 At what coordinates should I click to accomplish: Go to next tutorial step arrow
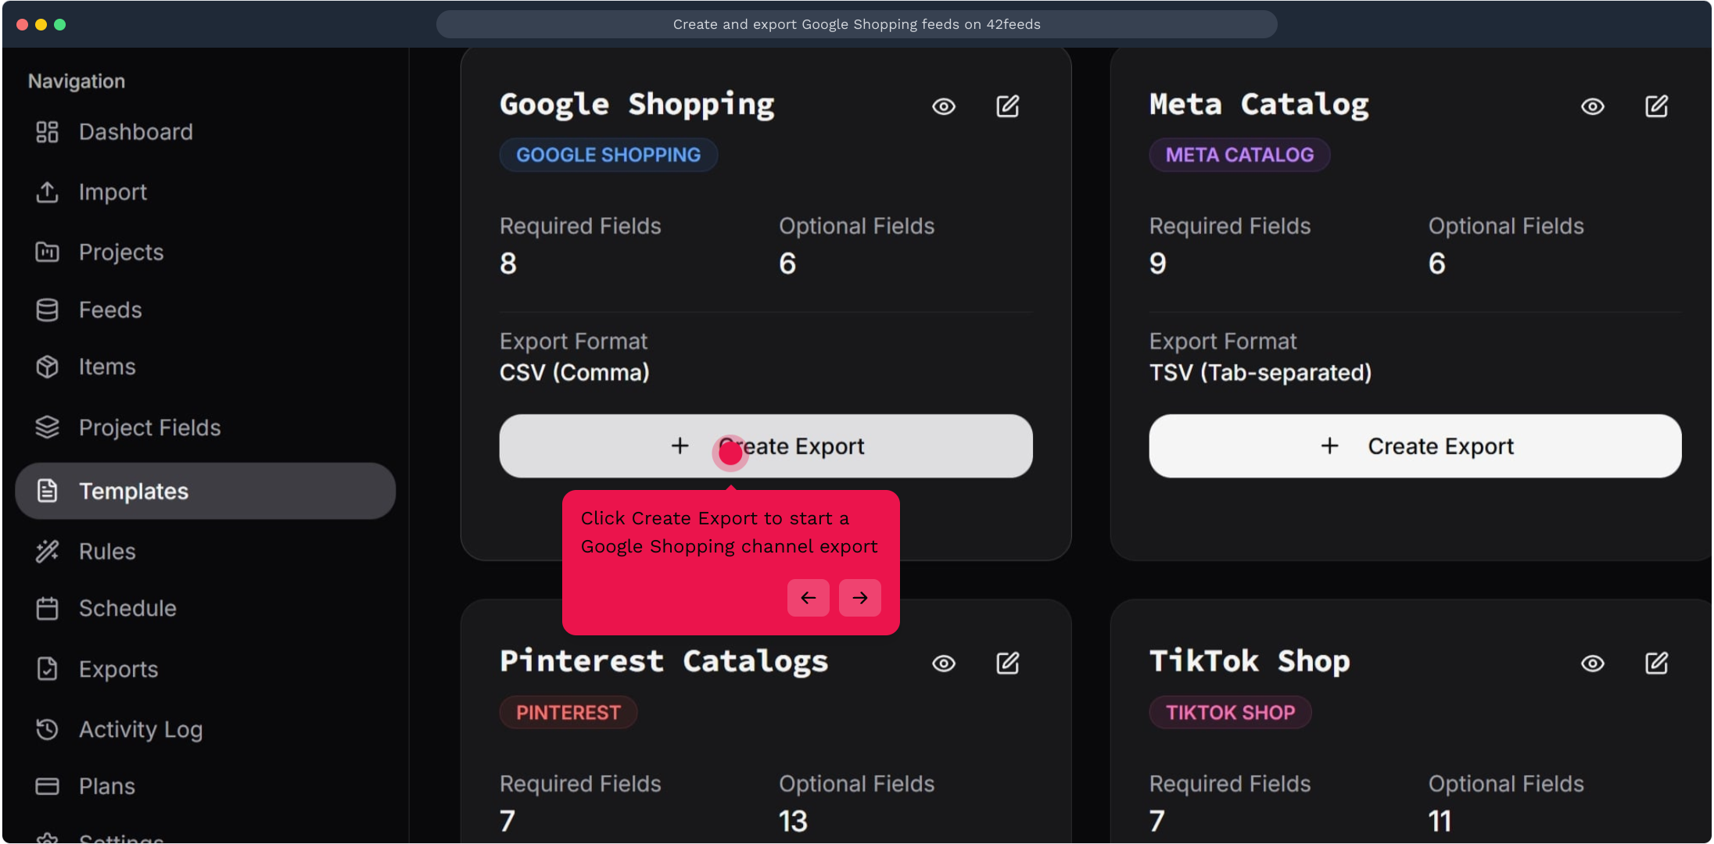859,598
